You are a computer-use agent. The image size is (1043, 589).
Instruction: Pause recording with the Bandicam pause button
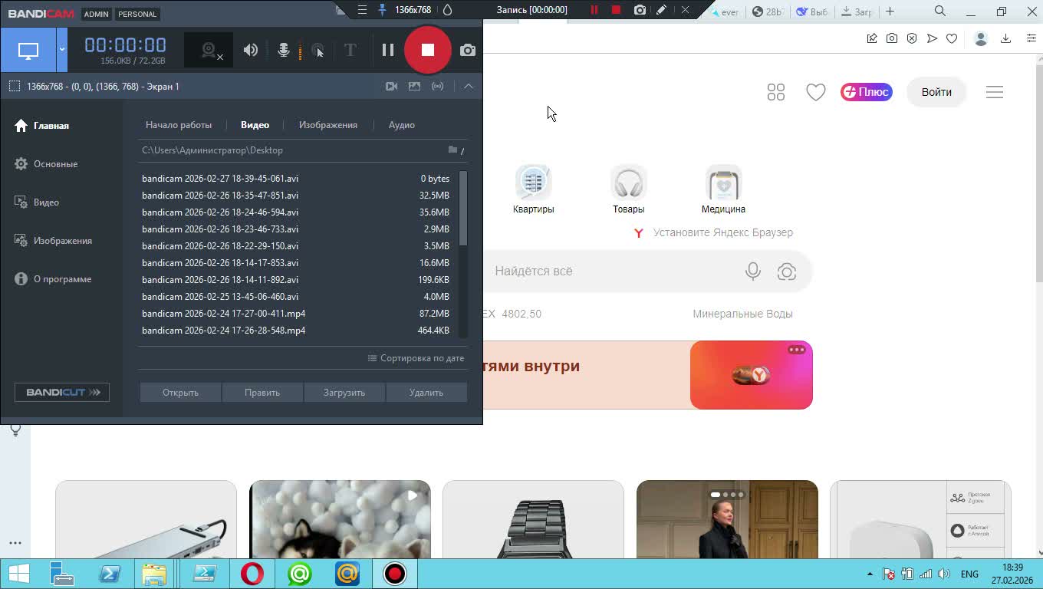(x=388, y=51)
